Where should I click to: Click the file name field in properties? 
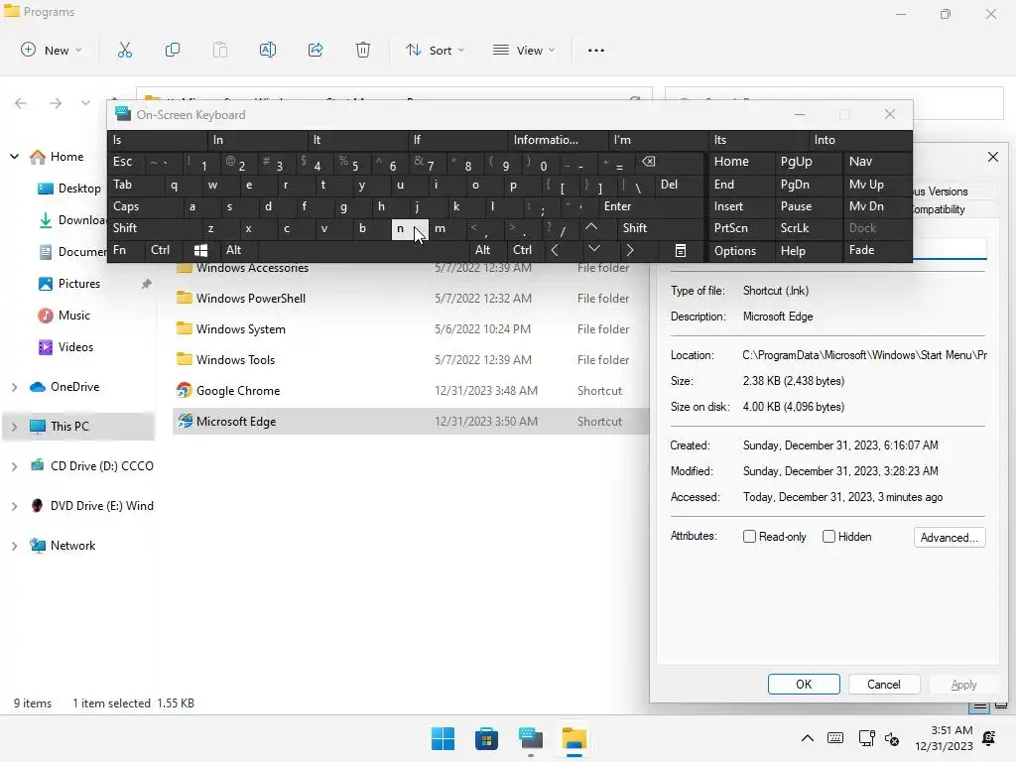tap(950, 249)
